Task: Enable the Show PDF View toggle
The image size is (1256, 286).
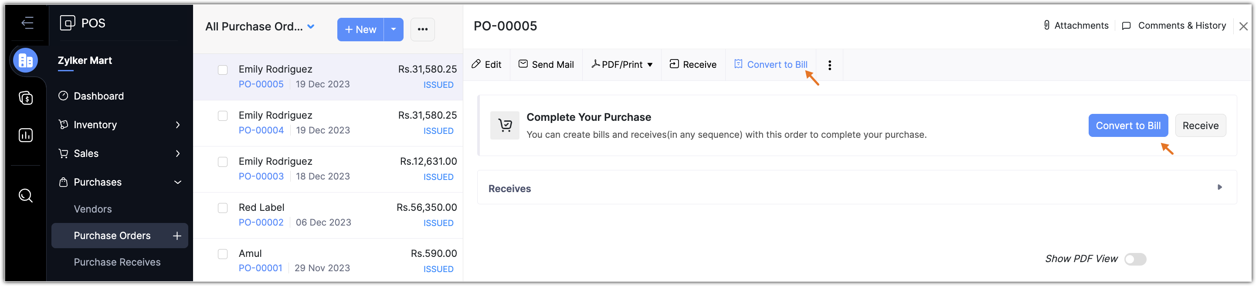Action: point(1134,259)
